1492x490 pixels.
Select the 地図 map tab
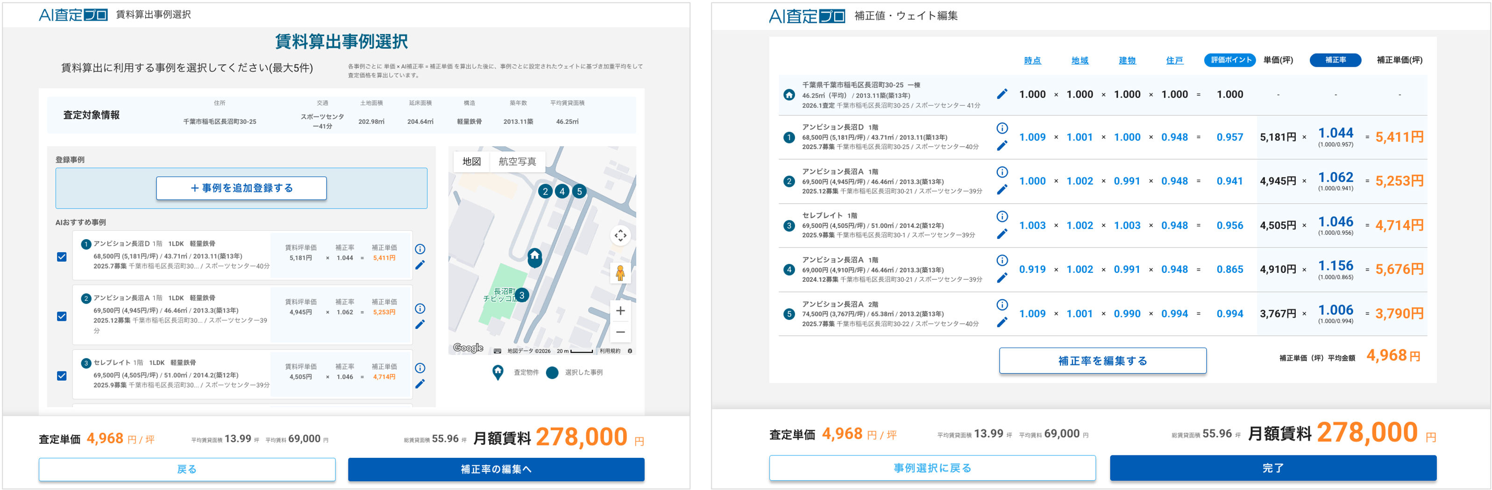[472, 162]
